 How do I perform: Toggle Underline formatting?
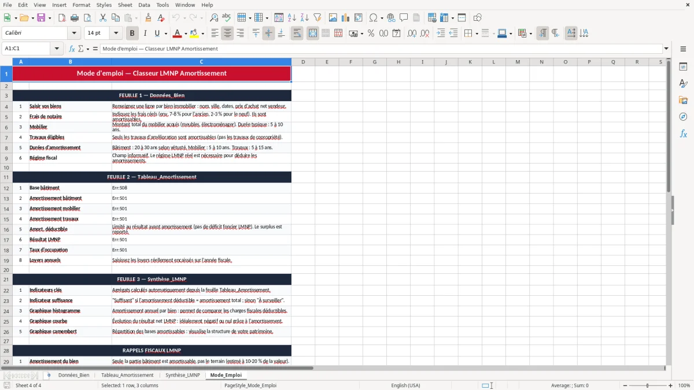157,34
